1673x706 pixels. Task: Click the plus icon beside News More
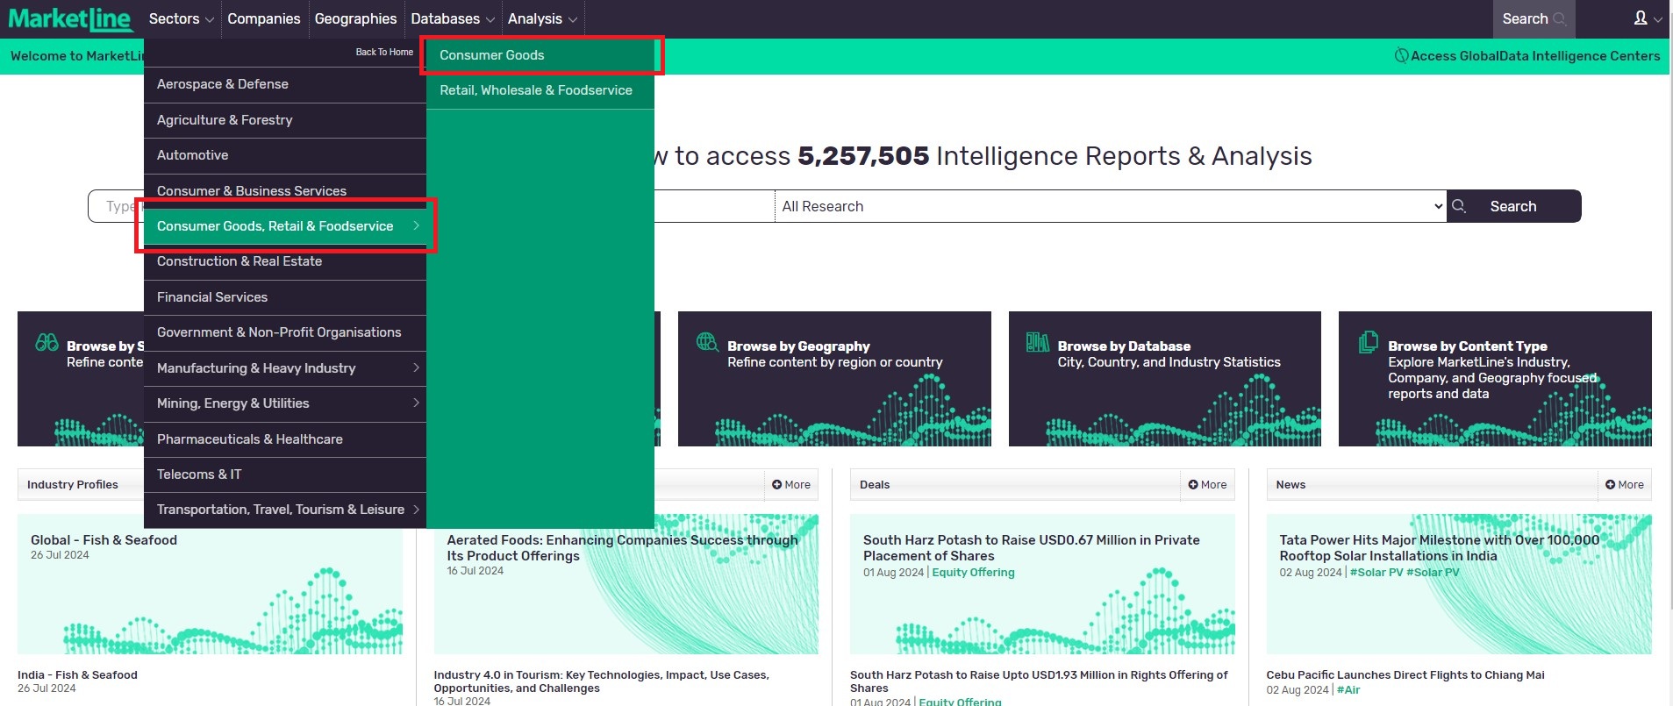pyautogui.click(x=1610, y=485)
